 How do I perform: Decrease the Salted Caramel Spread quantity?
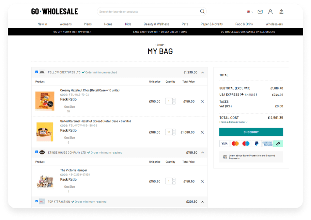[174, 134]
